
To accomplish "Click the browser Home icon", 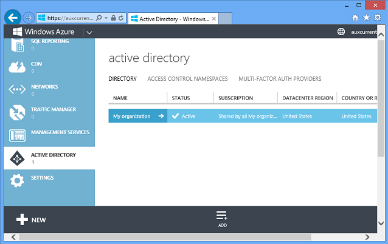I will [355, 18].
